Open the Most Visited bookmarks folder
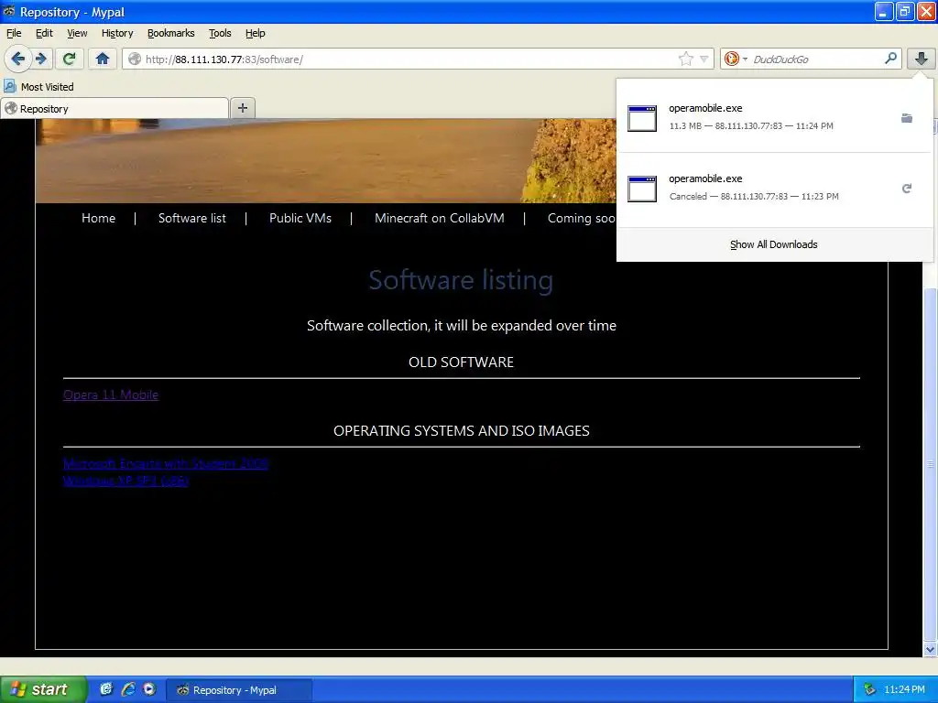 click(x=39, y=87)
